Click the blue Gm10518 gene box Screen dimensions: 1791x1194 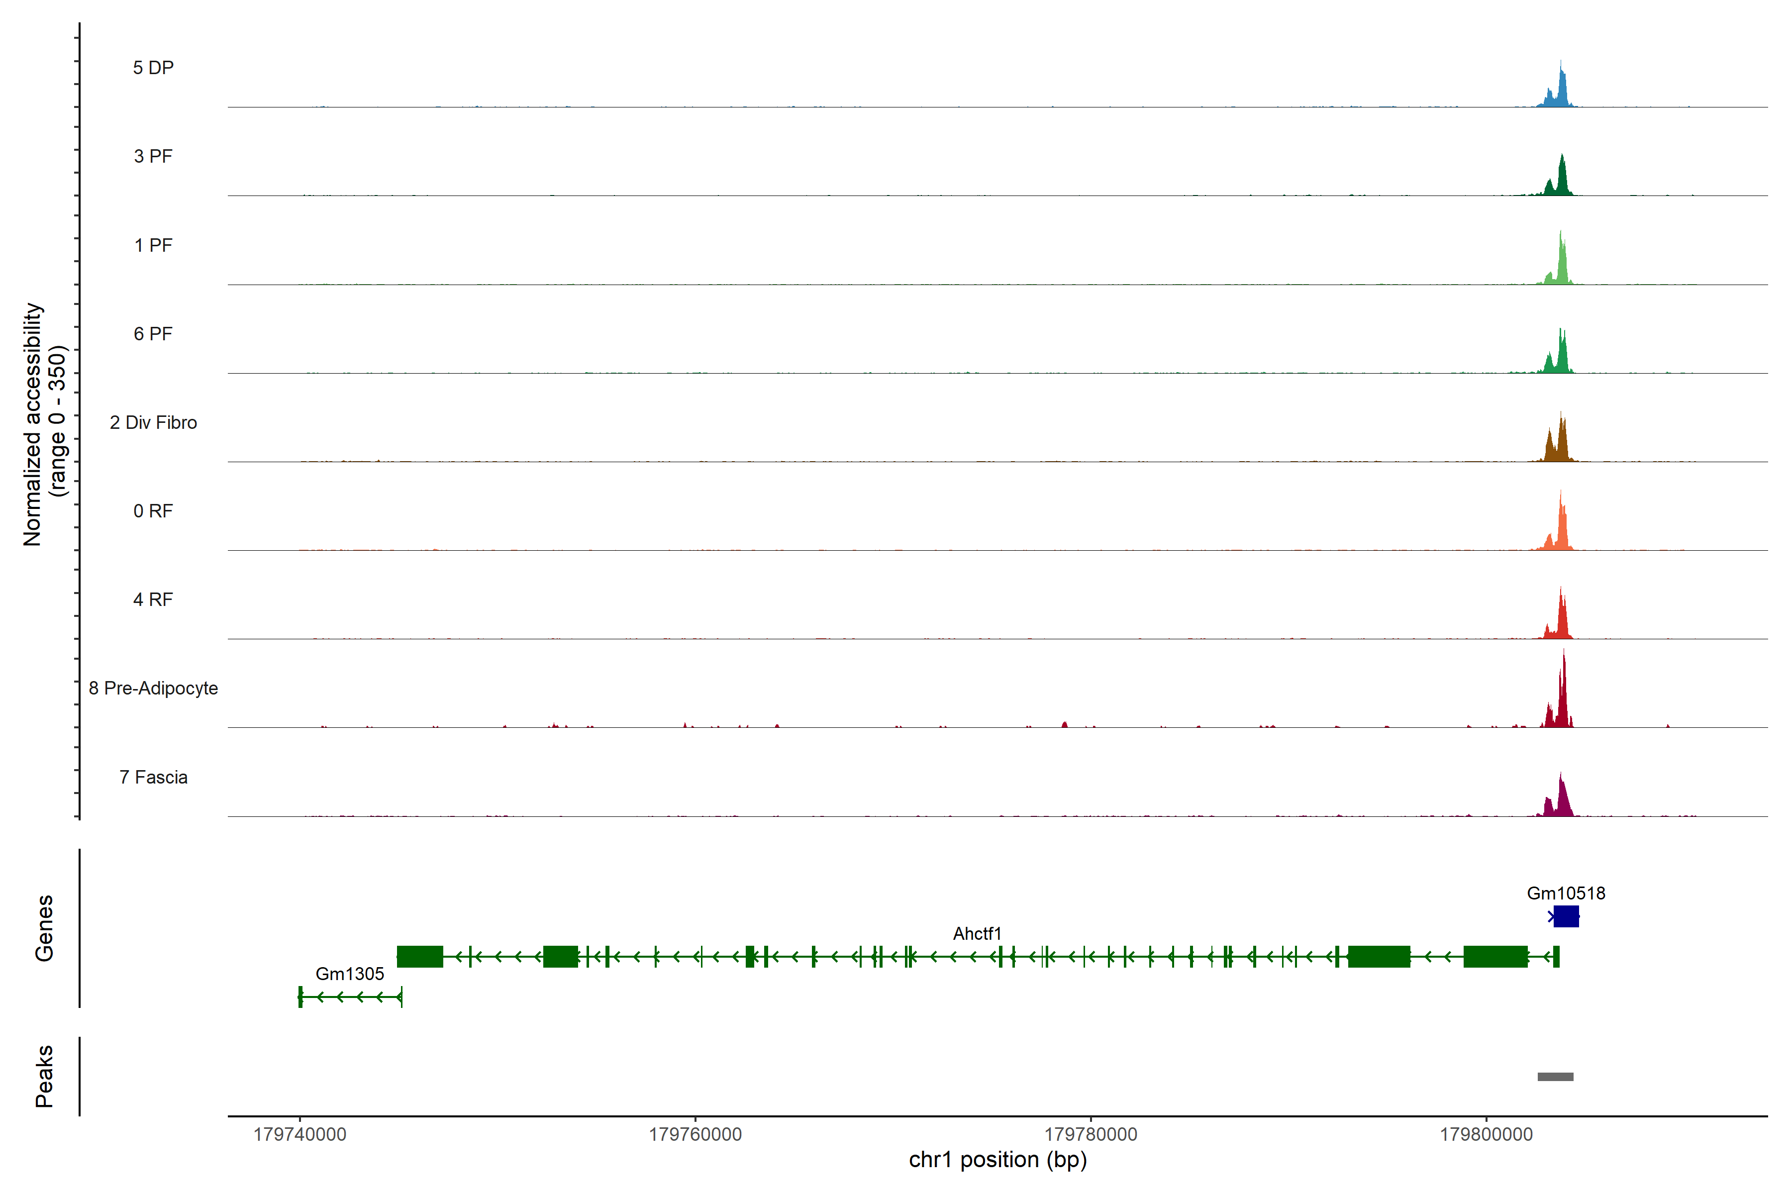pos(1566,916)
